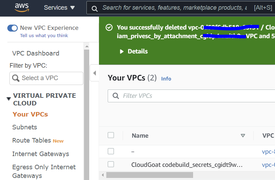Click the magnifier icon in Select a VPC field
275x180 pixels.
[x=16, y=78]
